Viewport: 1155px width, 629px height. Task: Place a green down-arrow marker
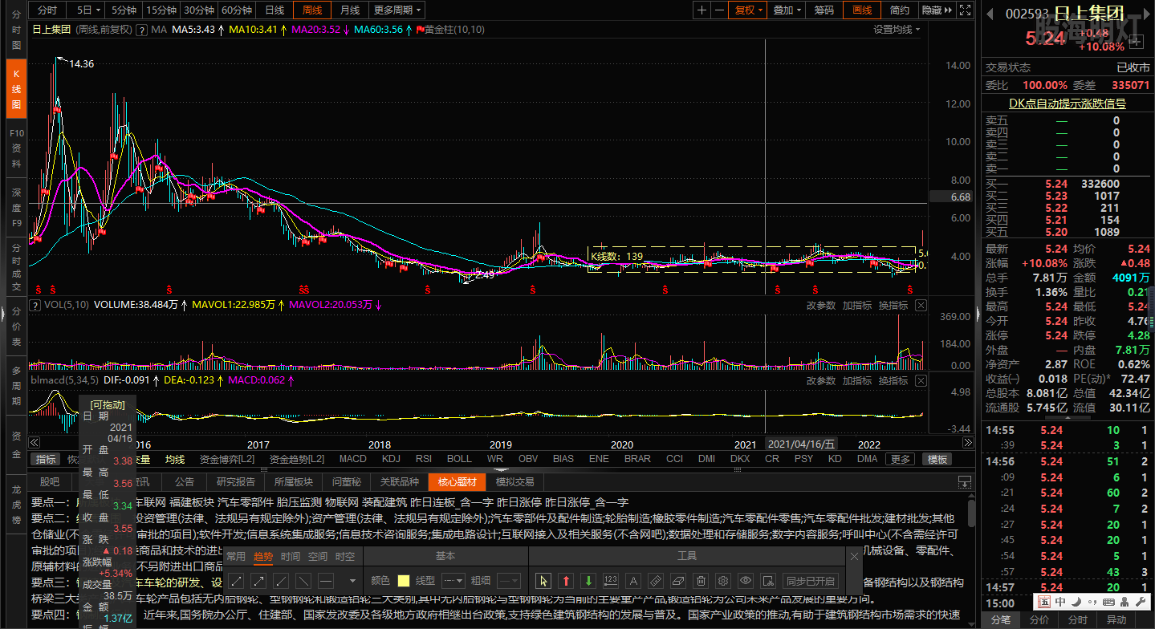tap(588, 580)
